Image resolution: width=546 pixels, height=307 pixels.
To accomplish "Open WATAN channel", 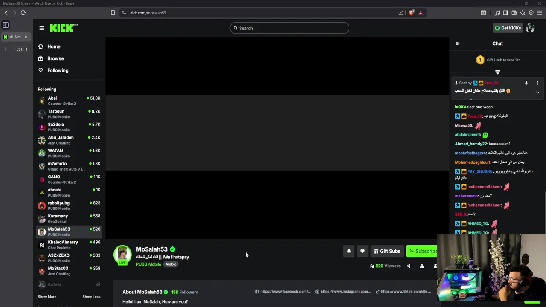I will (x=69, y=153).
